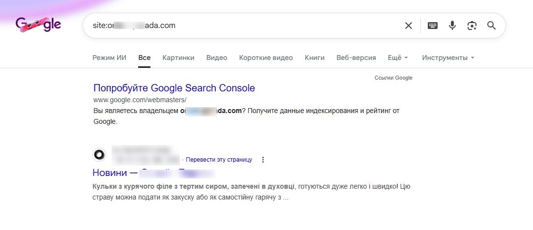Open the on-screen keyboard input tool
The width and height of the screenshot is (533, 230).
433,26
